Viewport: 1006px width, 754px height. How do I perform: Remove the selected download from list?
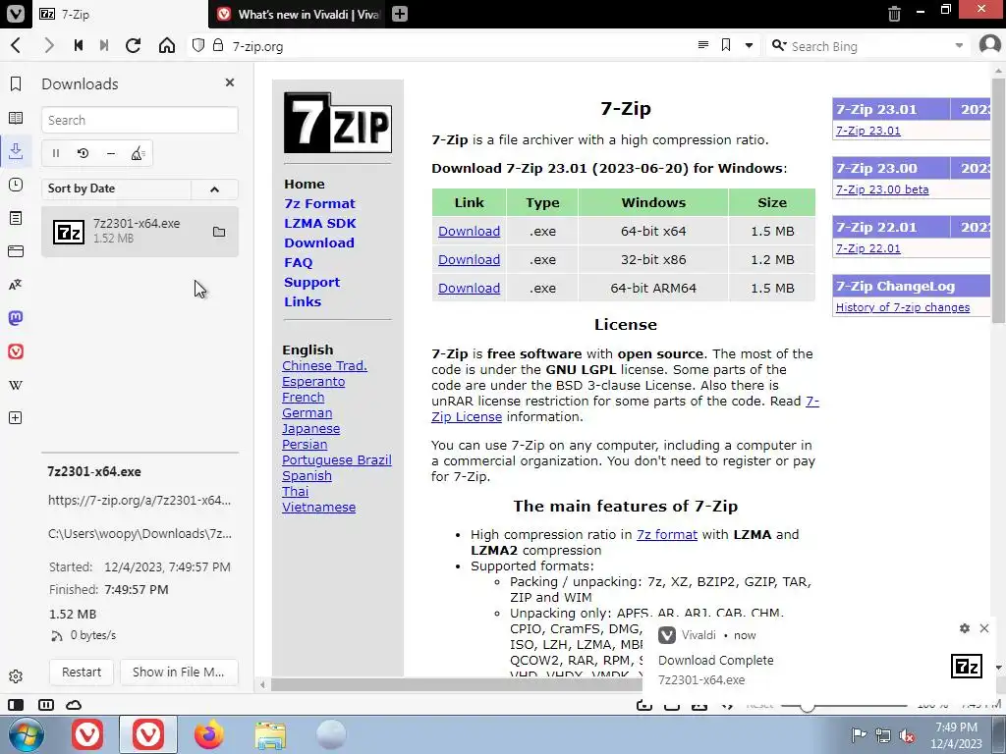110,153
